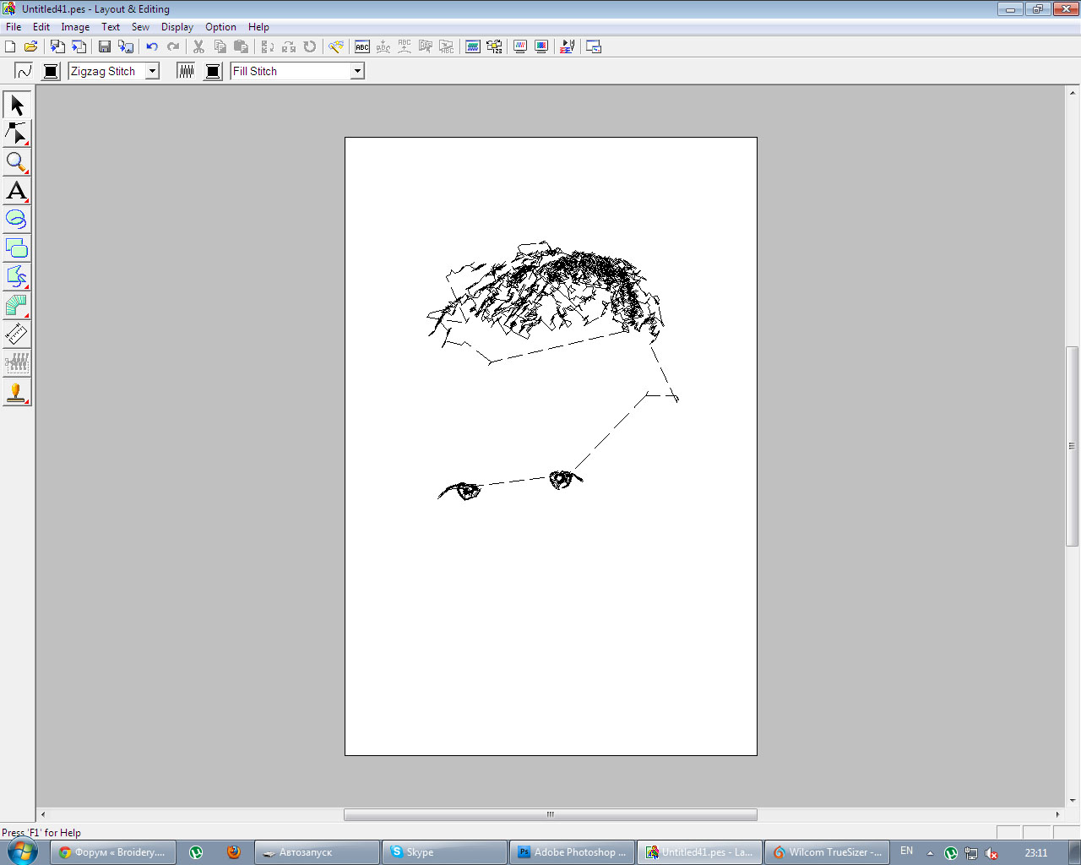Image resolution: width=1081 pixels, height=865 pixels.
Task: Show hidden system tray icons
Action: click(930, 852)
